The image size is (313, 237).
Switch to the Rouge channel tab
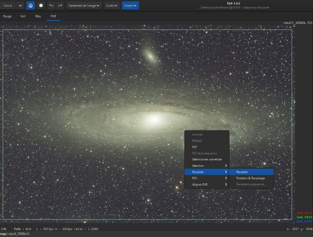(x=7, y=16)
